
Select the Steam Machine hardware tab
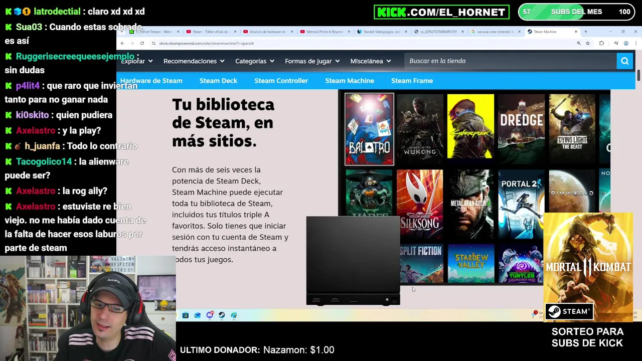click(x=350, y=81)
